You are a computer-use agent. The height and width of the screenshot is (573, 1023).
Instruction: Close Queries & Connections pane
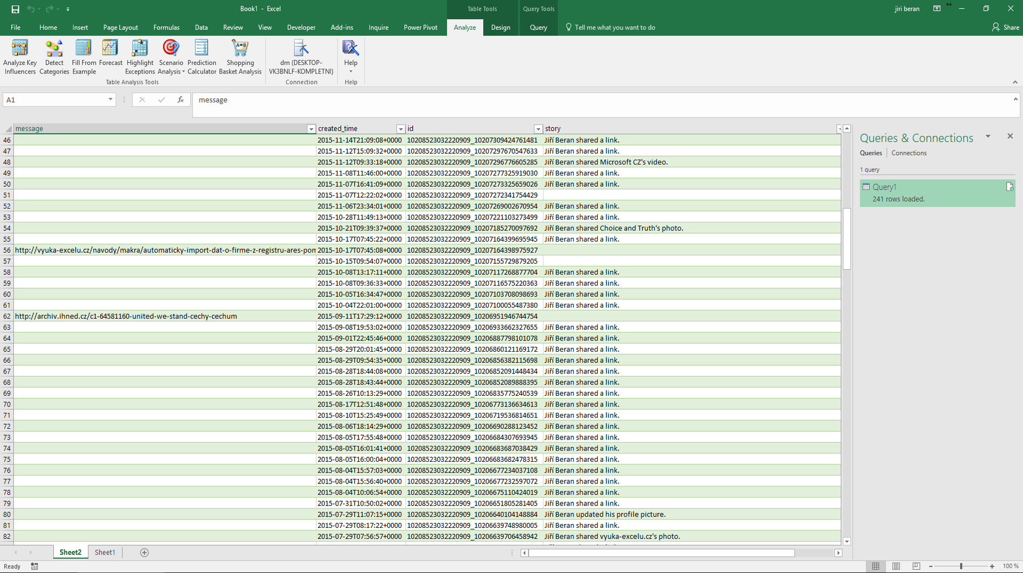tap(1010, 136)
